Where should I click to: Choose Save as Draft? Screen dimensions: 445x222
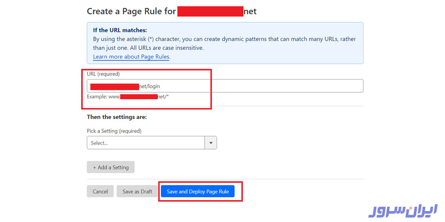pos(137,191)
